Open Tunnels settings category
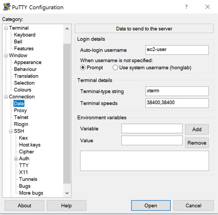The width and height of the screenshot is (218, 215). pos(28,179)
